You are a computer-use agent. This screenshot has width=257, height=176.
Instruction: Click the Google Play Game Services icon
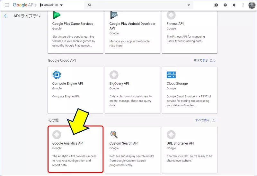pyautogui.click(x=57, y=15)
